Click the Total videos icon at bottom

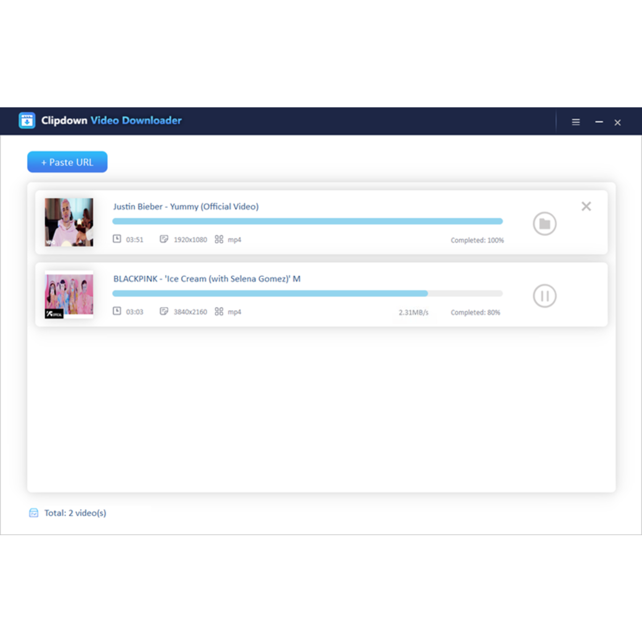tap(34, 513)
